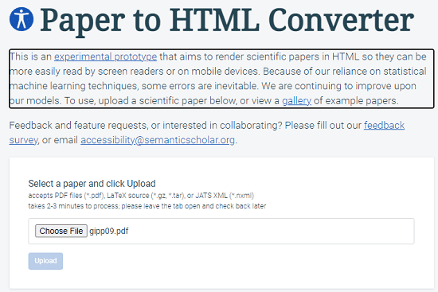Select the gipp09.pdf file name text
438x292 pixels.
click(109, 232)
